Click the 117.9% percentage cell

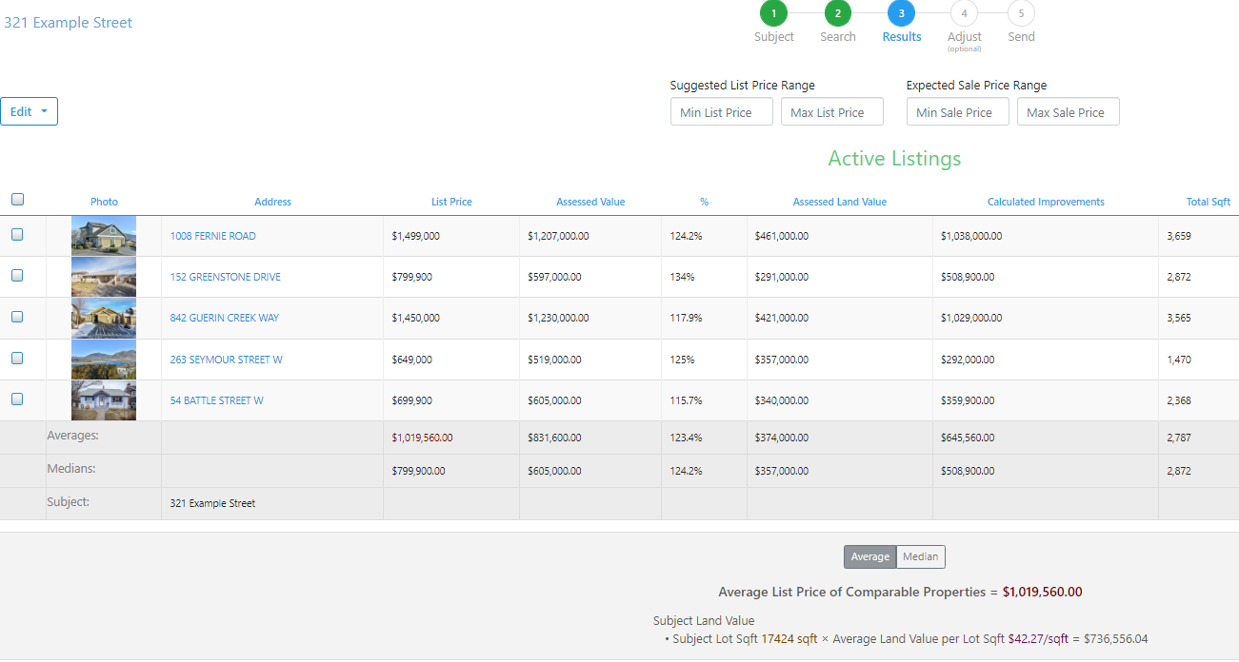686,318
